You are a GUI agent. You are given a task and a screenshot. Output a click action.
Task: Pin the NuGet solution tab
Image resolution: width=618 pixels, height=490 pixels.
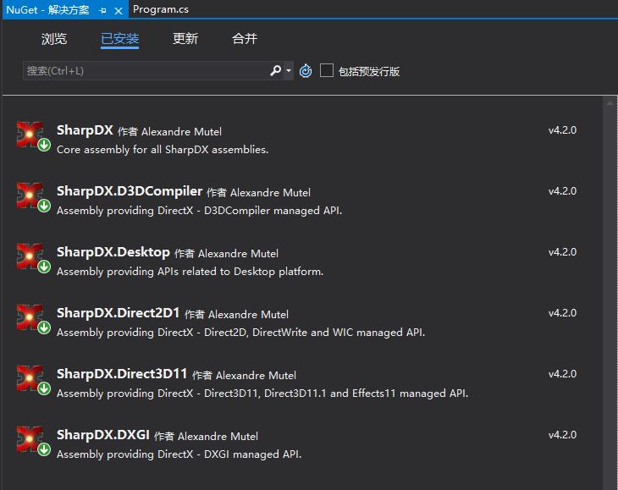point(103,11)
